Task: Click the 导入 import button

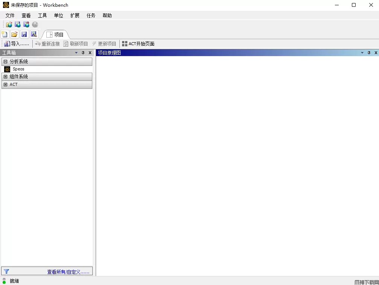Action: click(17, 44)
